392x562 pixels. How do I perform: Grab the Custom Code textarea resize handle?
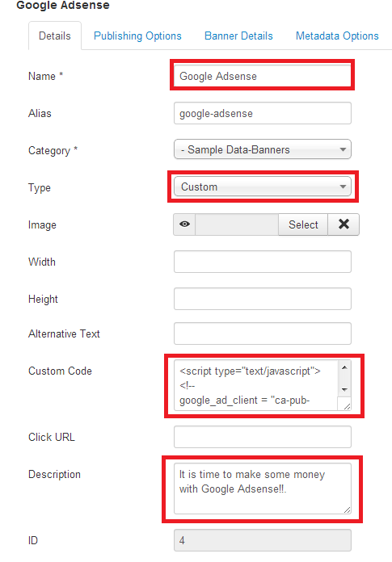coord(347,406)
